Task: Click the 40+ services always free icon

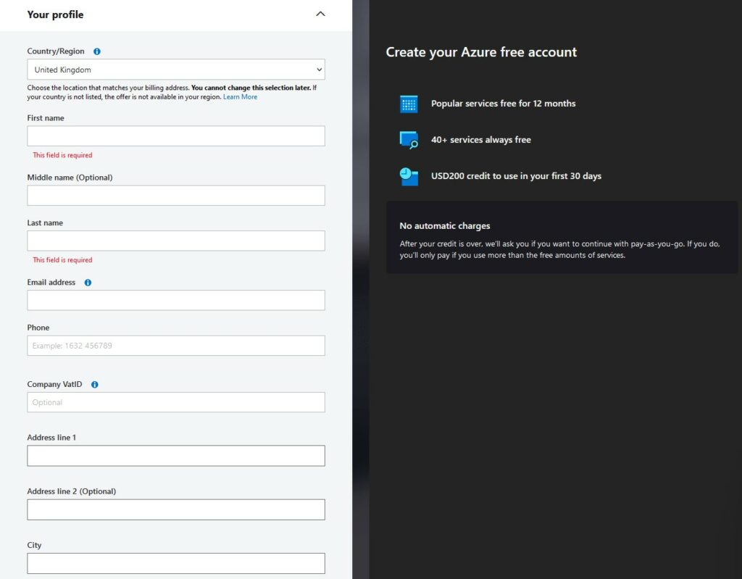Action: point(409,140)
